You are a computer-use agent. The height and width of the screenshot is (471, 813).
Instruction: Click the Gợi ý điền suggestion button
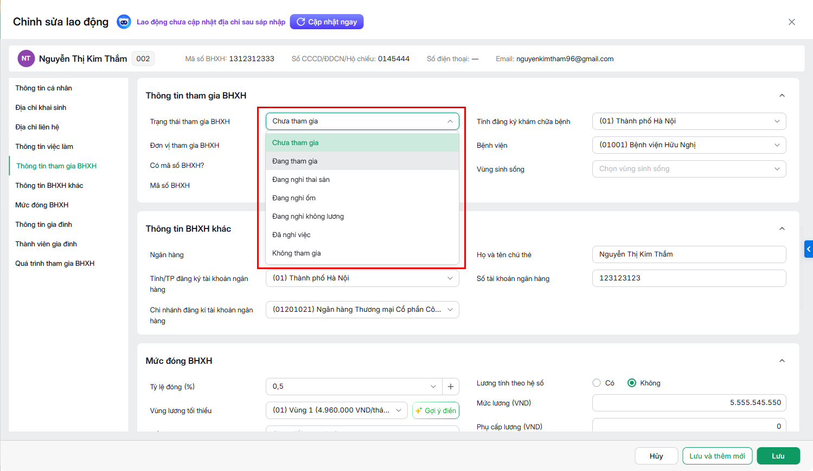coord(436,410)
